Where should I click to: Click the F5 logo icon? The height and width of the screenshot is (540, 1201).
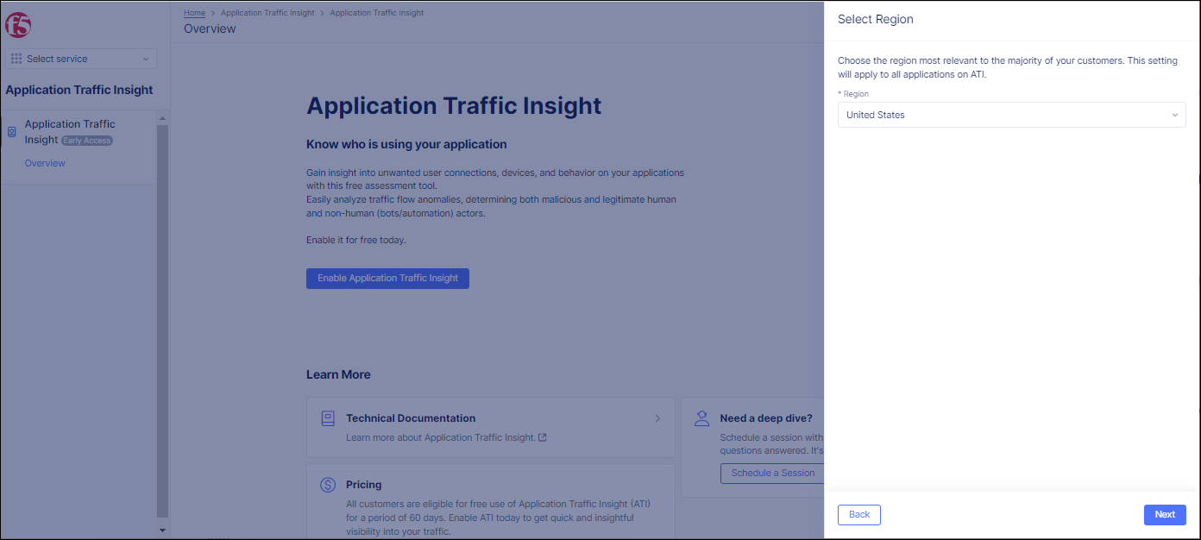point(18,25)
